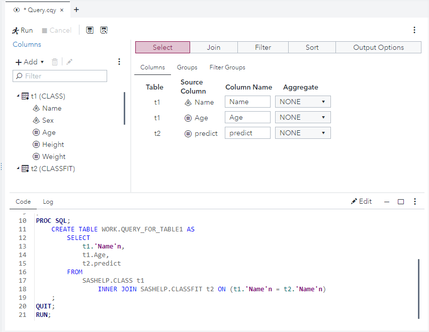
Task: Collapse the t1 (CLASS) table node
Action: pos(19,96)
